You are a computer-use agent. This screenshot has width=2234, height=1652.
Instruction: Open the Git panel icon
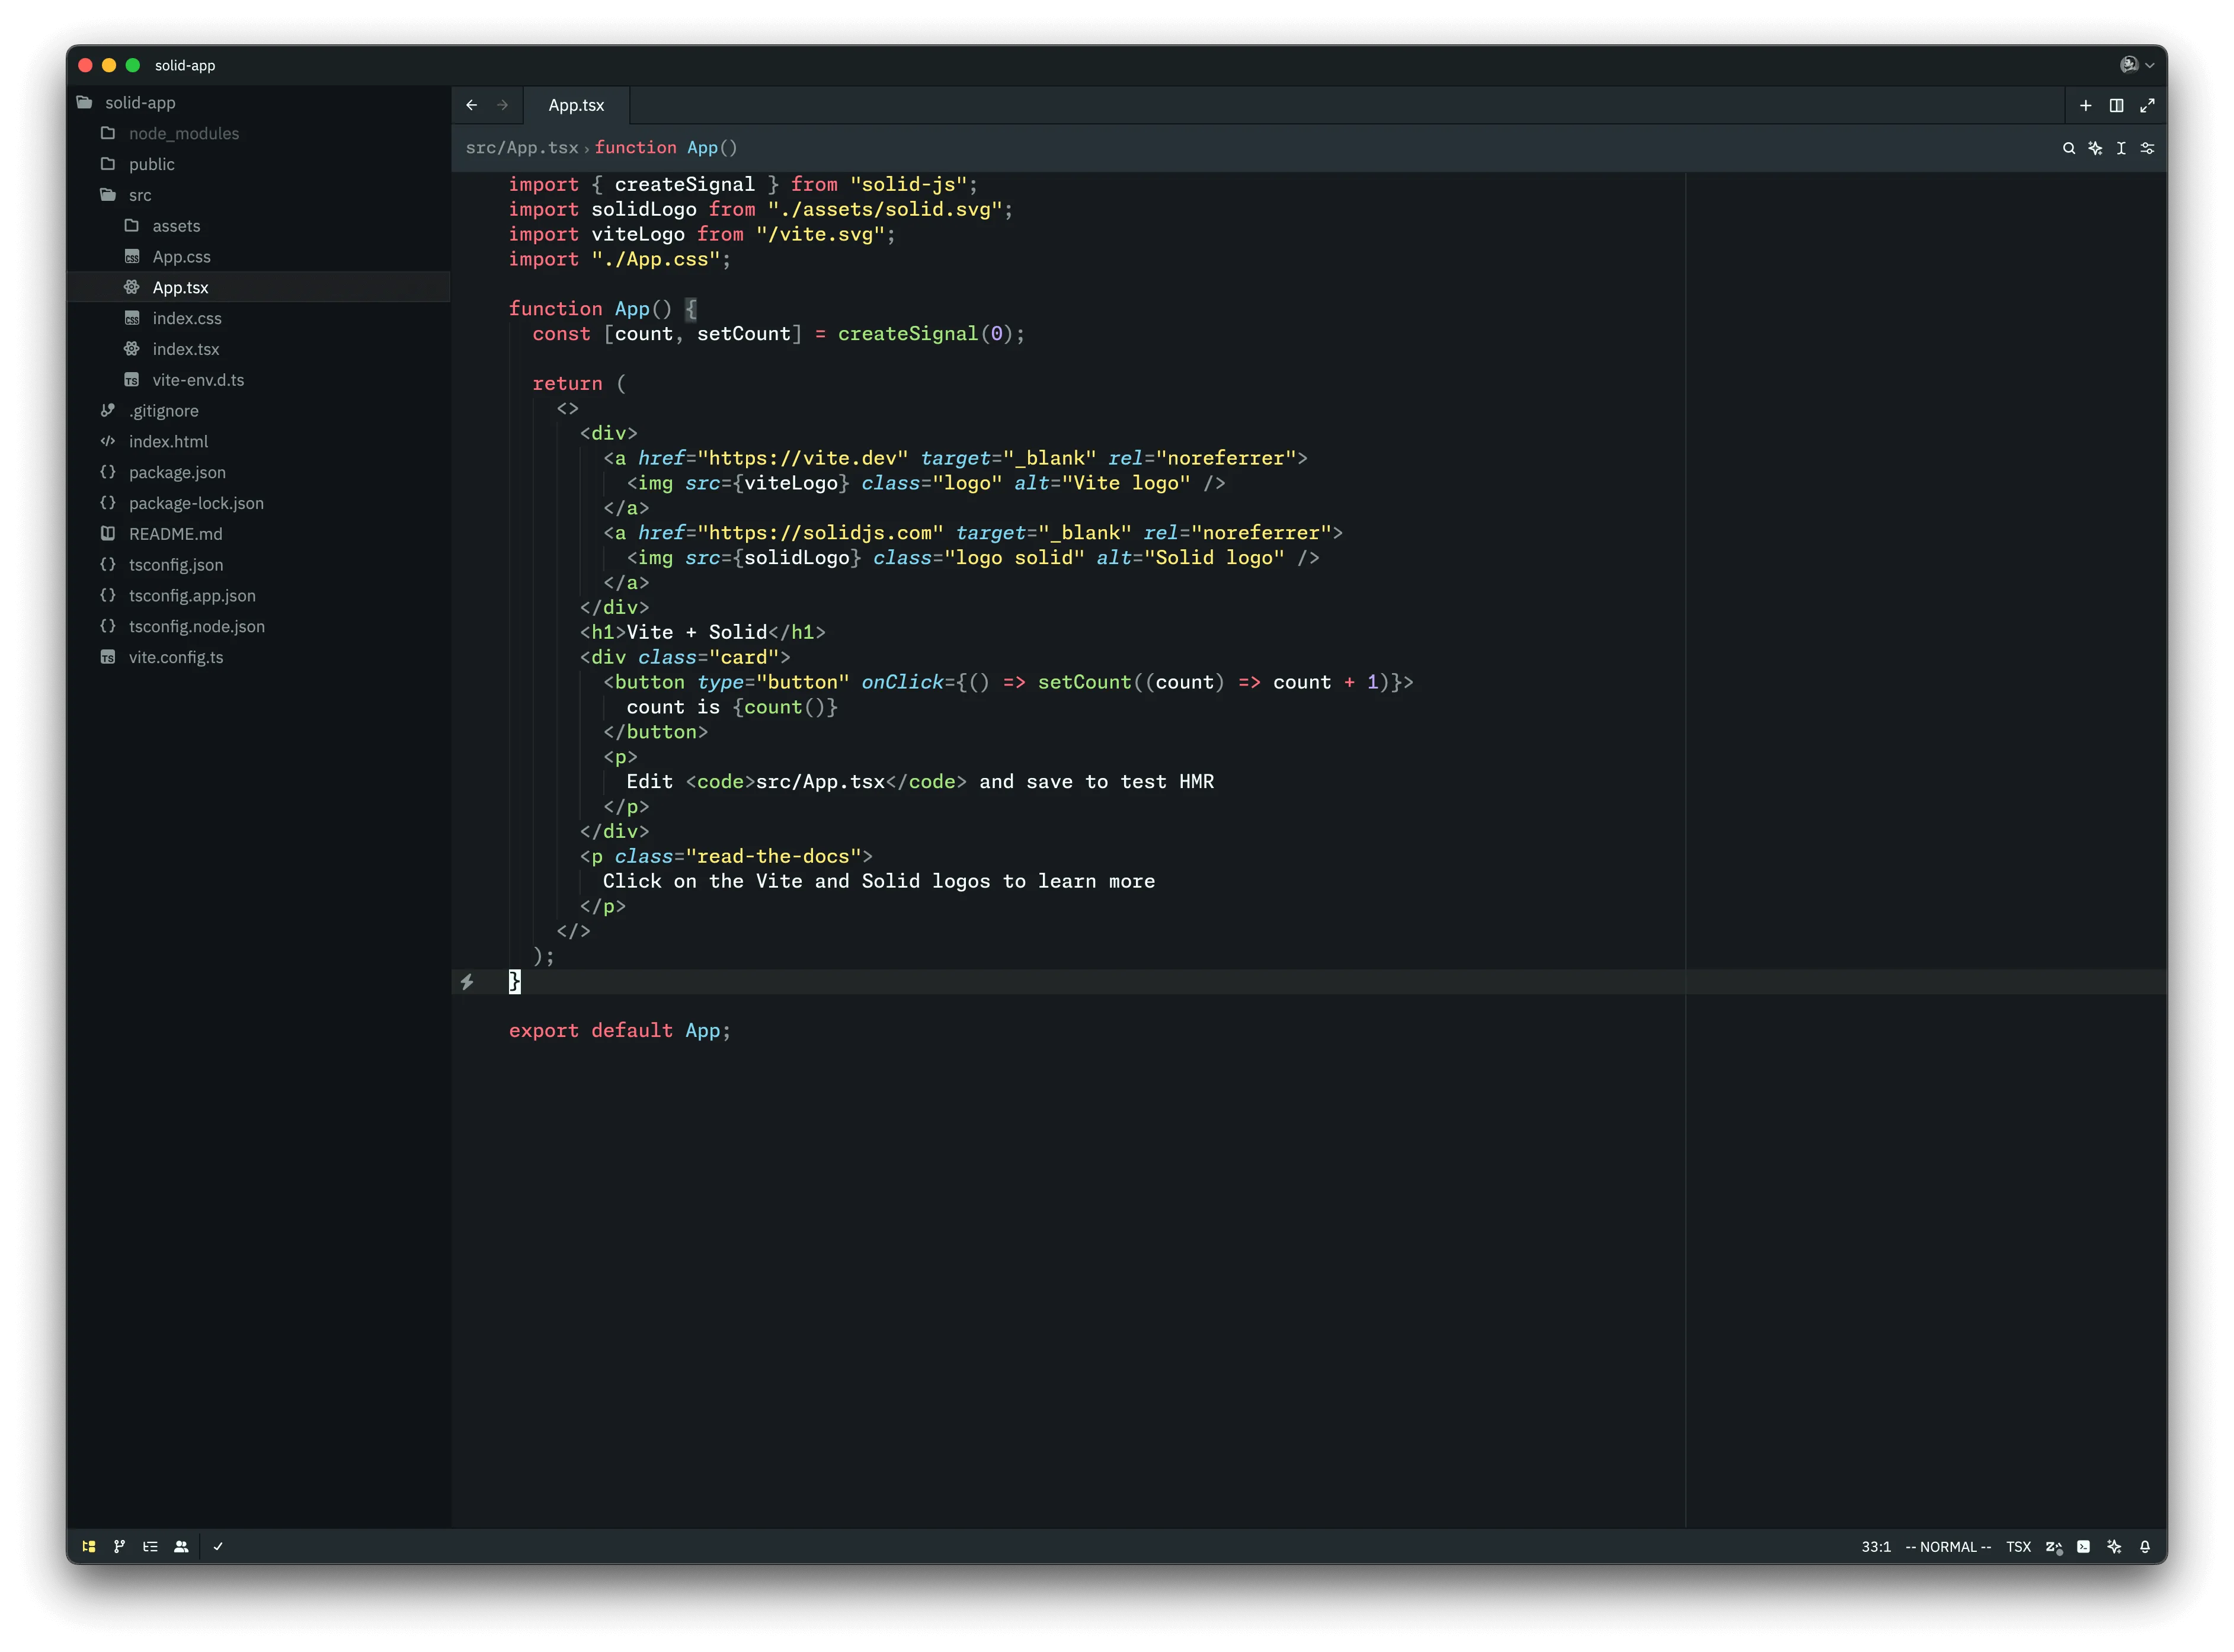click(x=119, y=1546)
